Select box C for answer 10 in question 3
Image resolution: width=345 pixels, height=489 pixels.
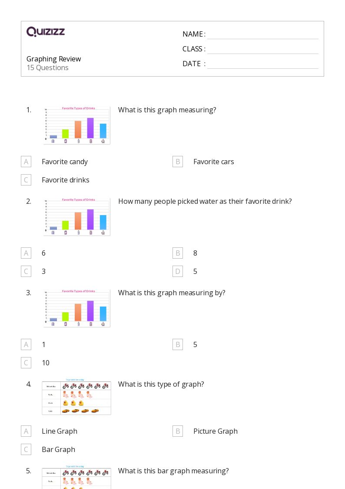[x=26, y=363]
